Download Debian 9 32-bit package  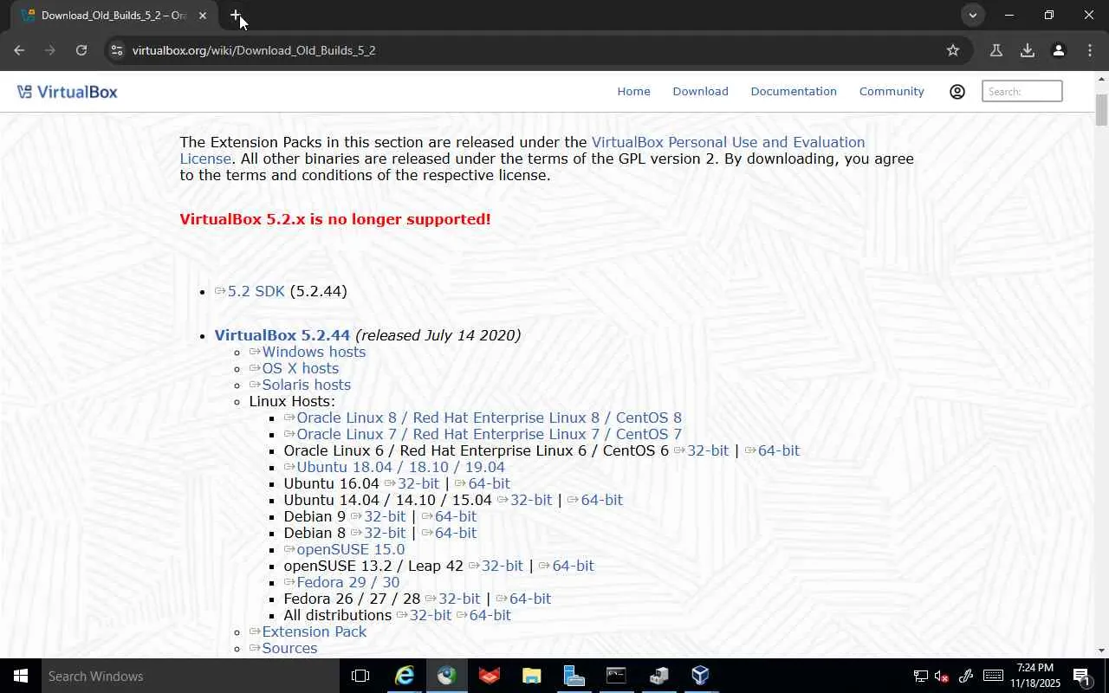click(x=378, y=516)
